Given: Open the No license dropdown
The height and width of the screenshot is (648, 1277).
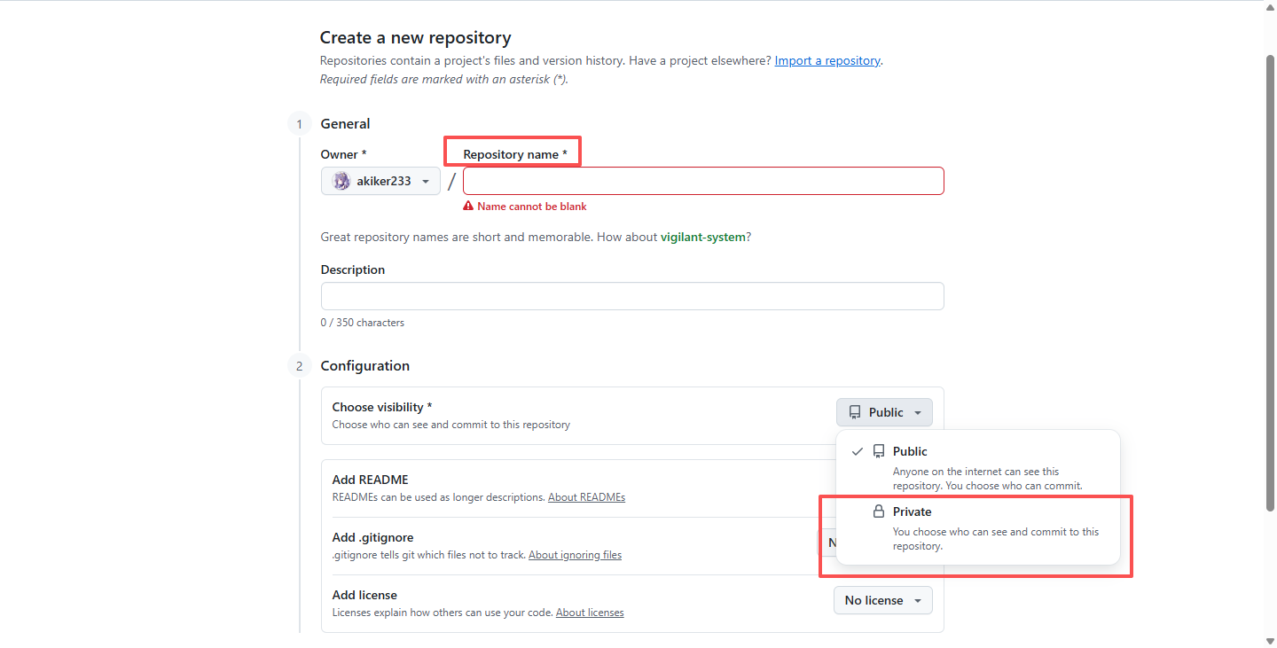Looking at the screenshot, I should pyautogui.click(x=882, y=600).
